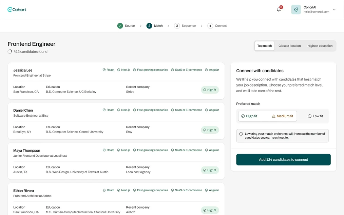344x215 pixels.
Task: Open step 4 Connect
Action: (217, 26)
